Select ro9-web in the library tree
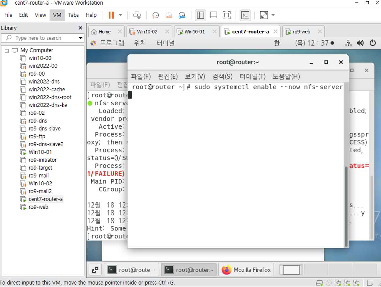 (x=38, y=207)
